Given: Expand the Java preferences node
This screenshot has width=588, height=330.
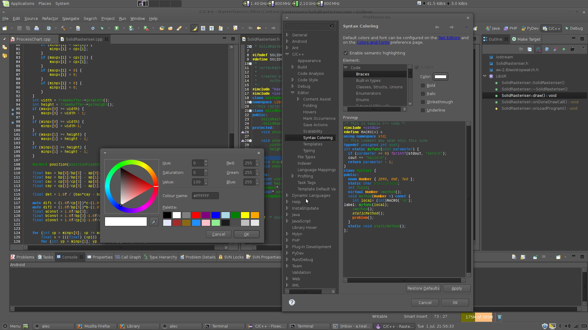Looking at the screenshot, I should click(287, 215).
